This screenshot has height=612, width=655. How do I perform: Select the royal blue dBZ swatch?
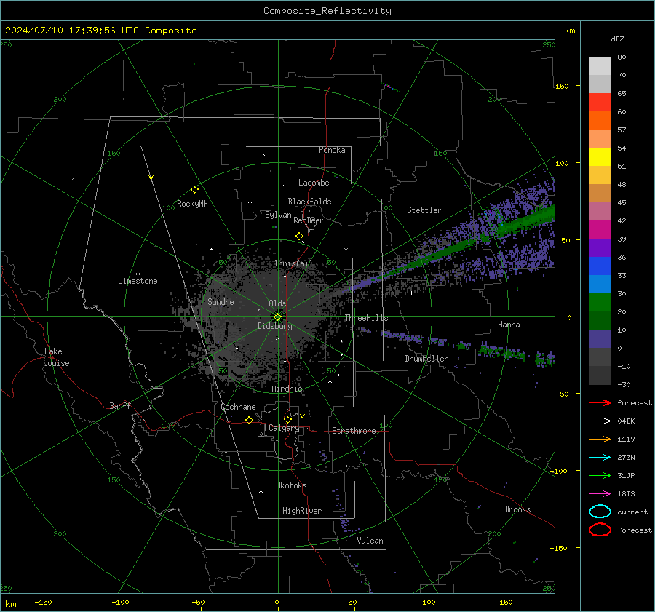[x=600, y=266]
